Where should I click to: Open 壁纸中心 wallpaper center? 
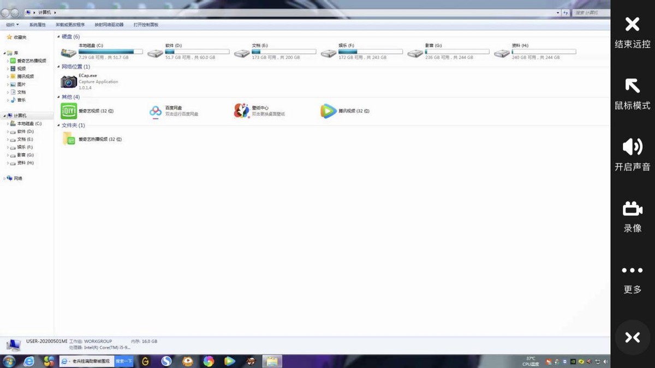(242, 111)
